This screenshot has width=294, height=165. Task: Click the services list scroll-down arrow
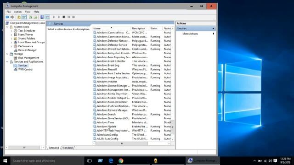coord(173,139)
